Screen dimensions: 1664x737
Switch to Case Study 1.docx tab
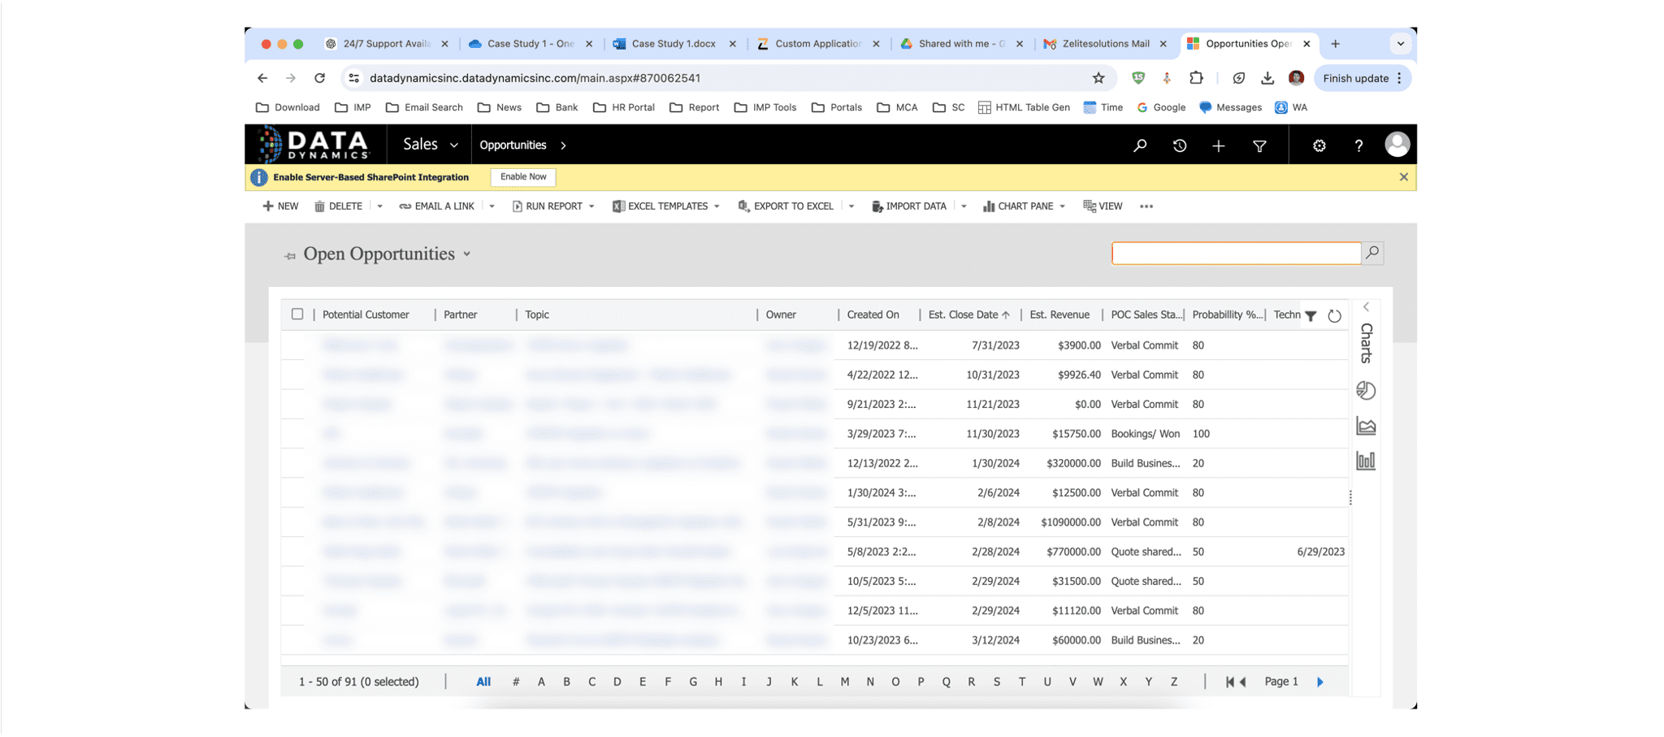674,44
